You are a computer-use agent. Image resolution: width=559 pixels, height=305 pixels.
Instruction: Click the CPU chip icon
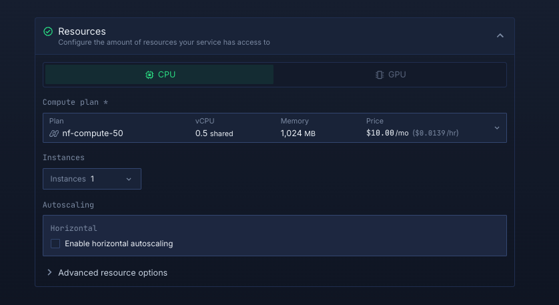click(149, 75)
